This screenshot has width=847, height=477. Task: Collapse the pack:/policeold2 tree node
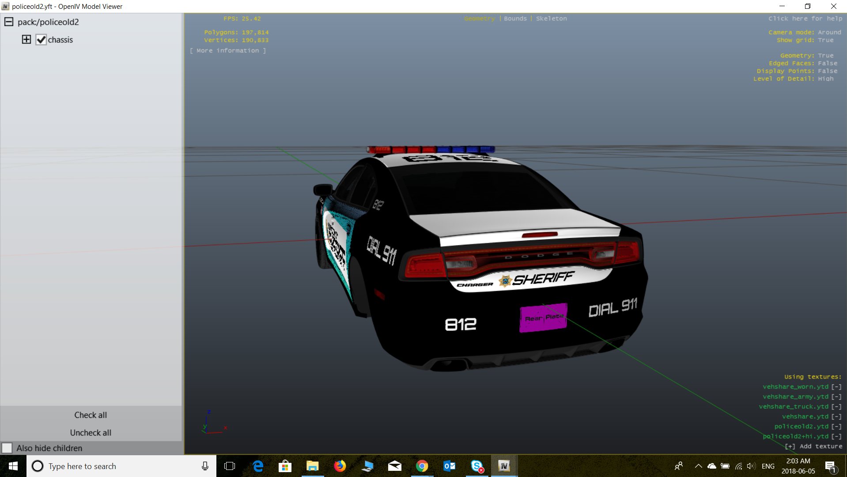9,22
